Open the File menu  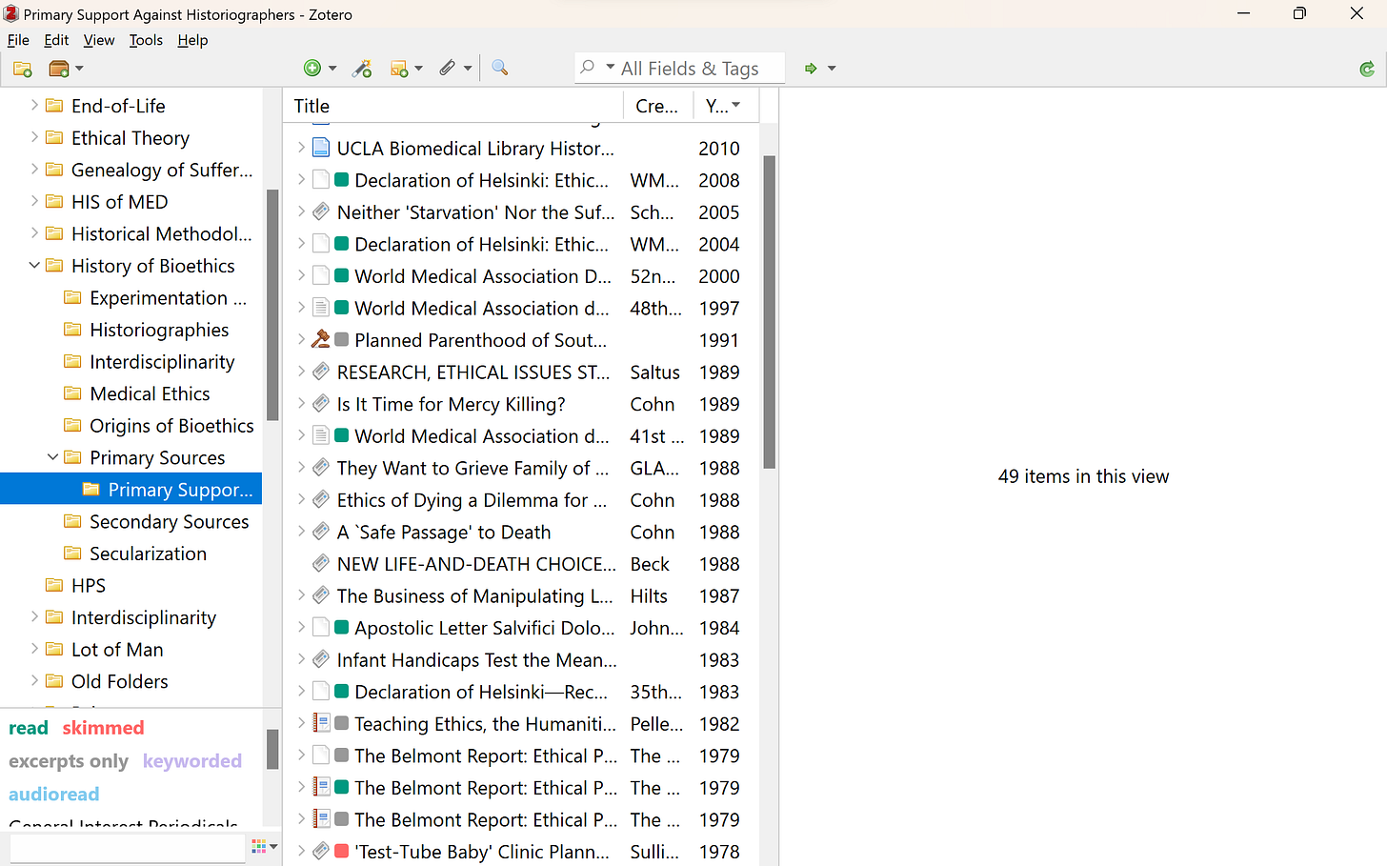[x=18, y=40]
